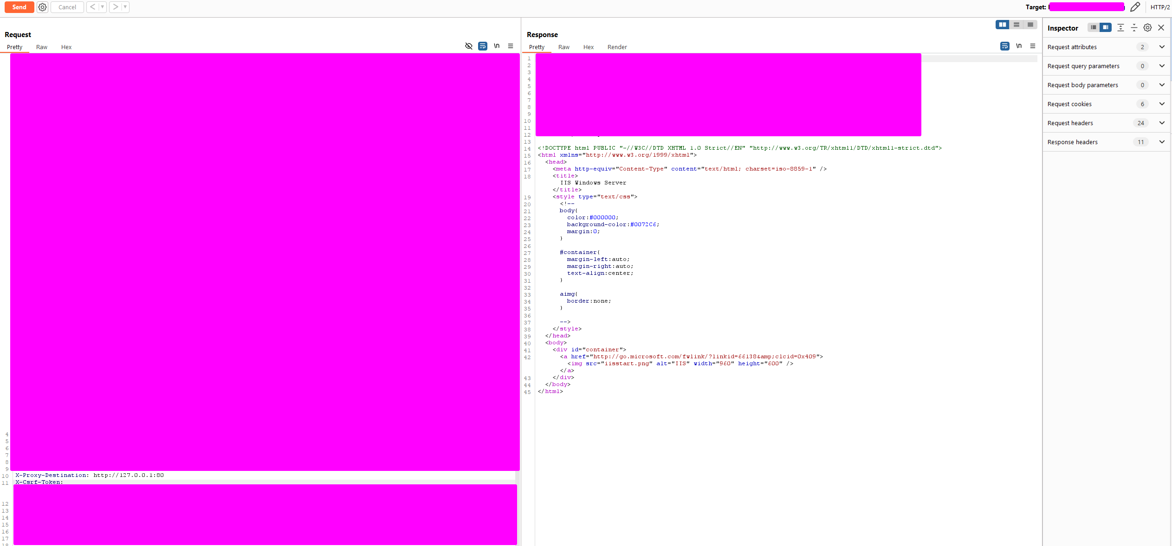This screenshot has width=1172, height=546.
Task: Expand all Inspector sections icon
Action: pyautogui.click(x=1120, y=27)
